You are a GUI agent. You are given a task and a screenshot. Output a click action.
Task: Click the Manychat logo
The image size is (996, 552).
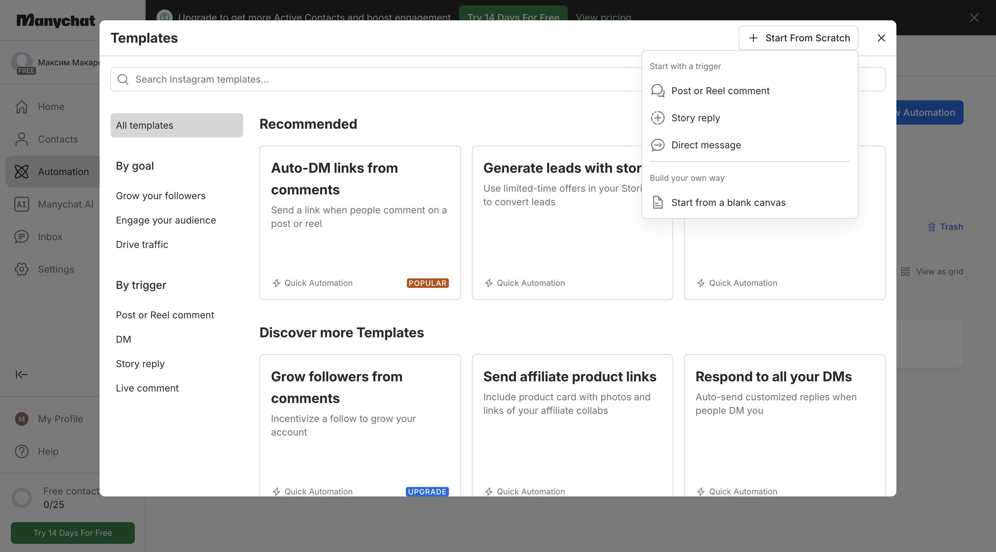(x=56, y=20)
